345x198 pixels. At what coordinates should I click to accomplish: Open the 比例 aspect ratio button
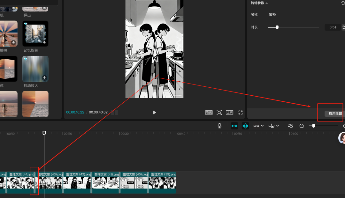point(229,113)
